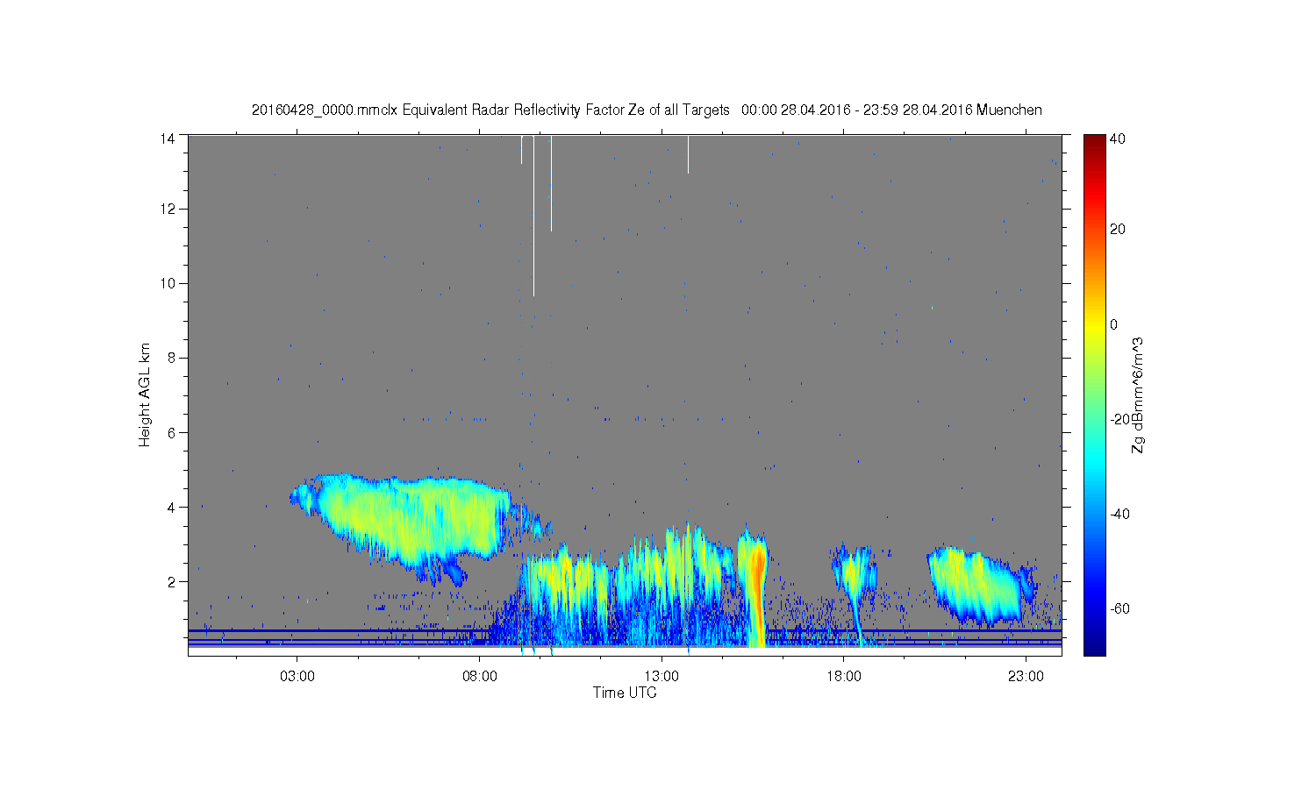Click height axis tick label 10

pos(168,283)
